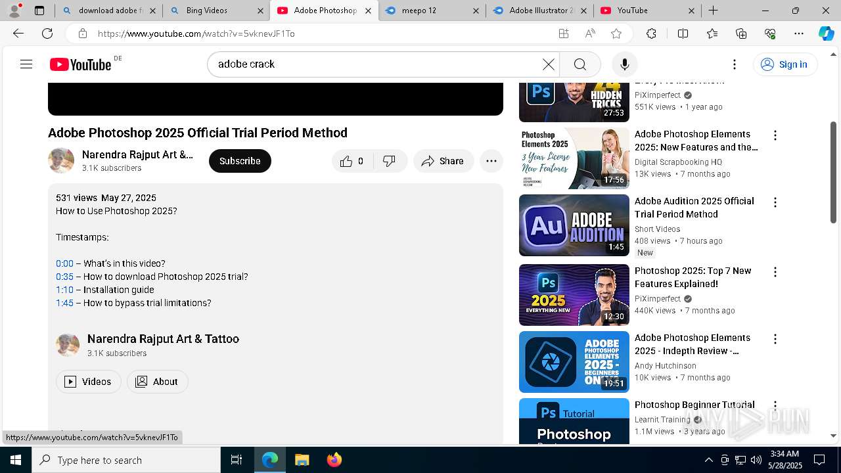The width and height of the screenshot is (841, 473).
Task: Open Windows notification center
Action: 819,460
